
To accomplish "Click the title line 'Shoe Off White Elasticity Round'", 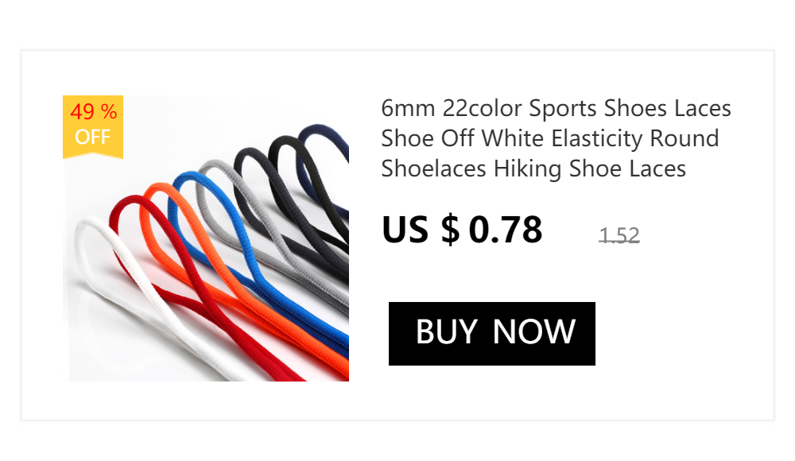I will pos(550,138).
